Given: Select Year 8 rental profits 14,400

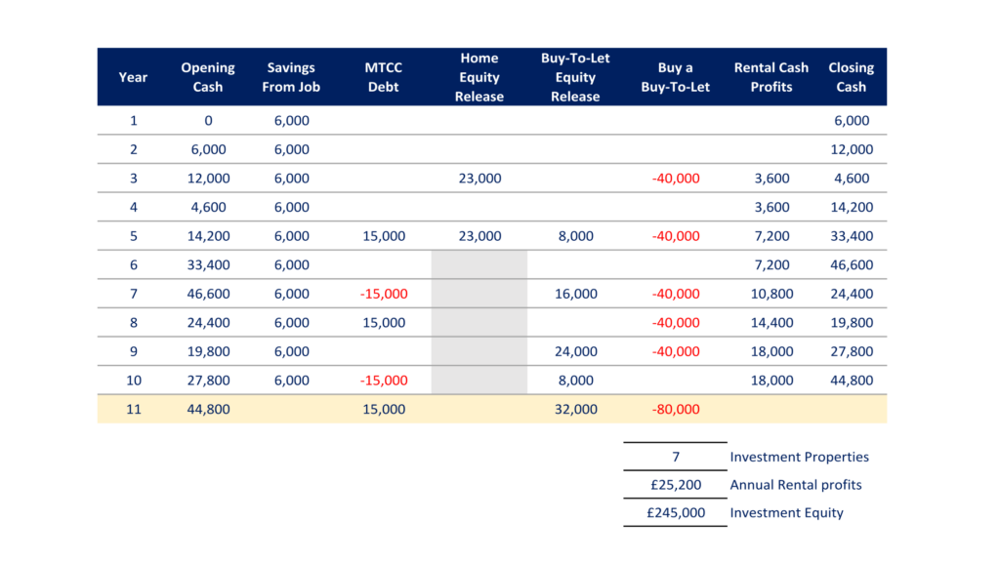Looking at the screenshot, I should click(771, 322).
